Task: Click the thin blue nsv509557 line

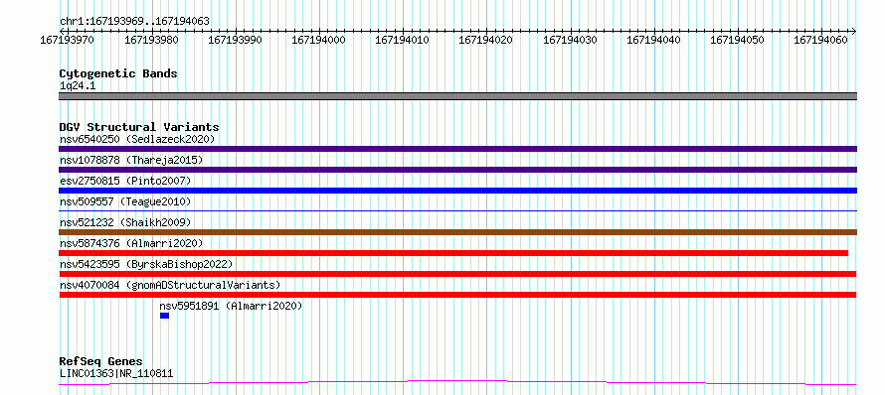Action: pos(457,210)
